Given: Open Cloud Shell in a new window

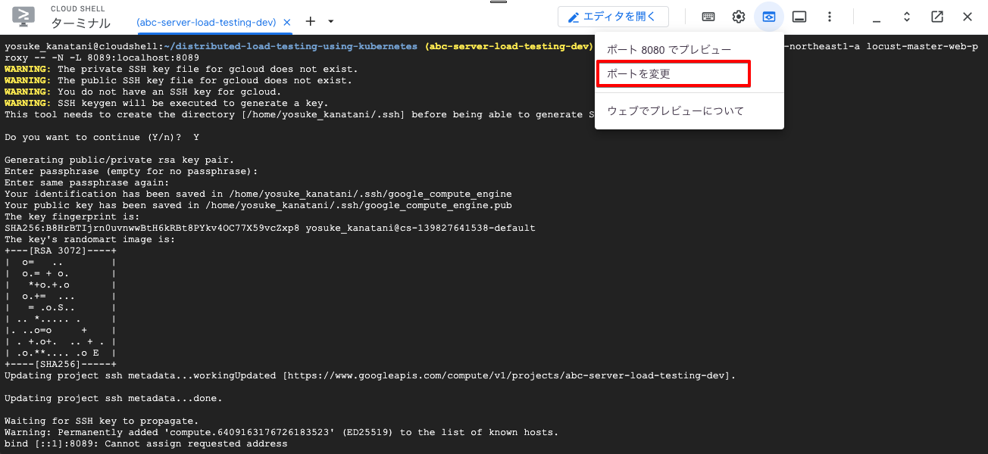Looking at the screenshot, I should [936, 17].
